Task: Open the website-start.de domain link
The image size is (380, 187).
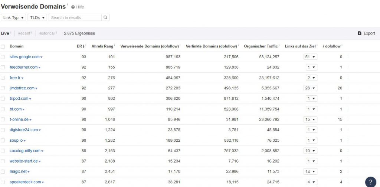Action: (x=24, y=161)
